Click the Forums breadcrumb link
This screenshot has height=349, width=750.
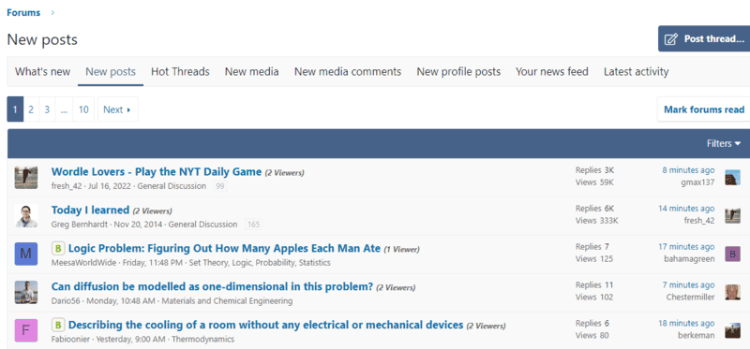(23, 12)
